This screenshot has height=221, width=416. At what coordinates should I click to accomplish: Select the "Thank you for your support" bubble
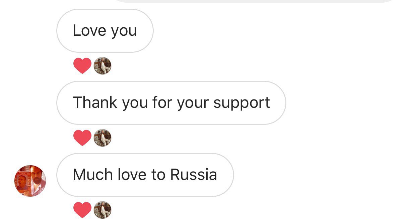[171, 103]
